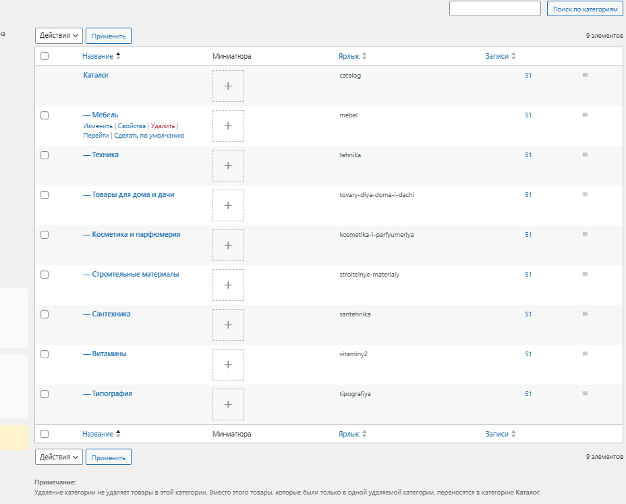The height and width of the screenshot is (504, 626).
Task: Open the bottom Действия bulk actions dropdown
Action: [59, 457]
